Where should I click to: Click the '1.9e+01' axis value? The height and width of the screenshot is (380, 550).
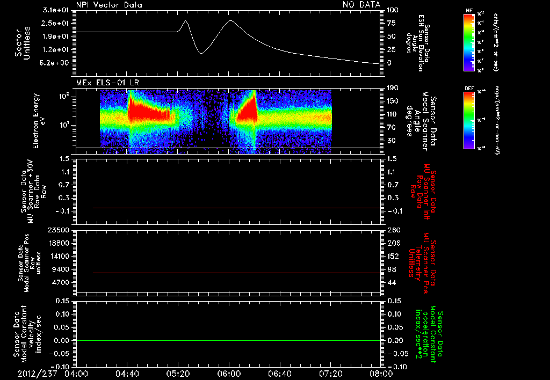click(56, 36)
